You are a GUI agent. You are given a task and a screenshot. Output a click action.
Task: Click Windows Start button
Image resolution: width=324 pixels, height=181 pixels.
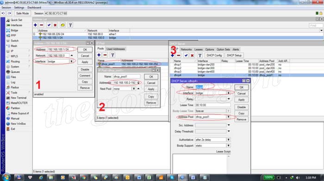pos(6,177)
